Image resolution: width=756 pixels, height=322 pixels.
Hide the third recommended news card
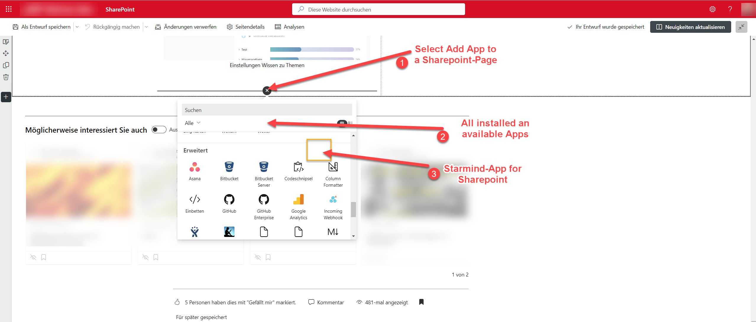pyautogui.click(x=258, y=257)
